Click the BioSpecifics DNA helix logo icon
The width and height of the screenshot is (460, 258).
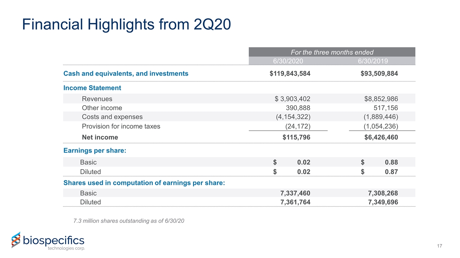(15, 240)
